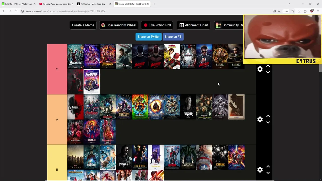This screenshot has height=181, width=322.
Task: Bookmark this page with the star
Action: (293, 11)
